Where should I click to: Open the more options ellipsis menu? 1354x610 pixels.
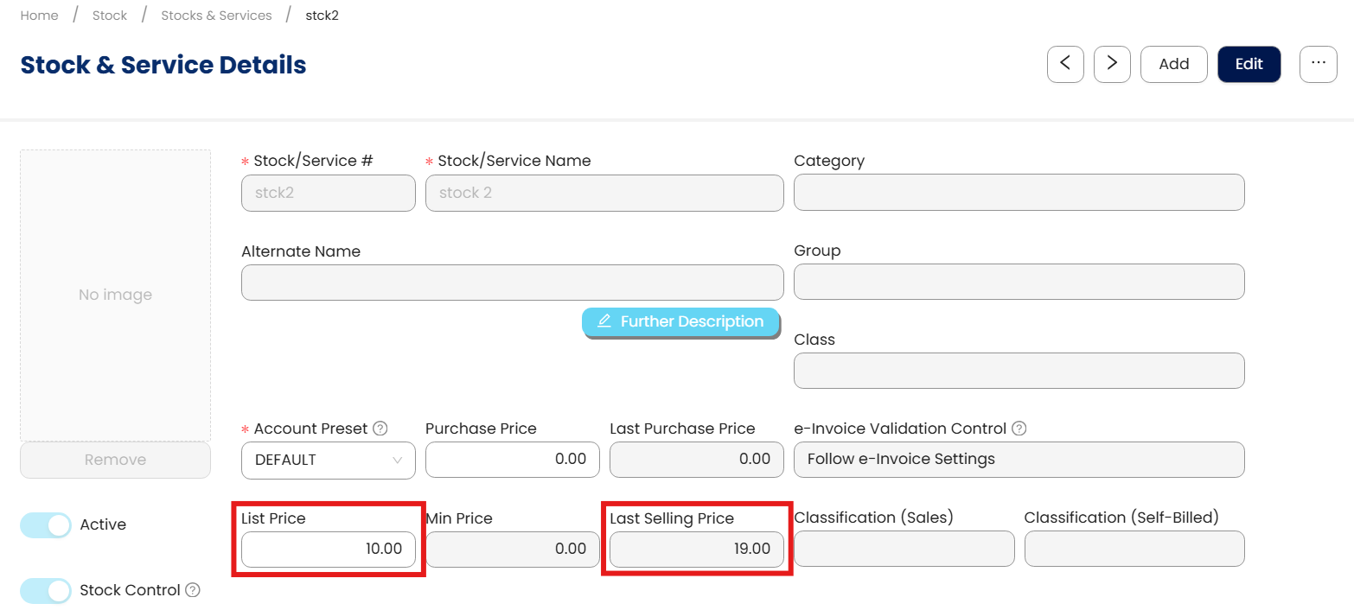(1318, 64)
